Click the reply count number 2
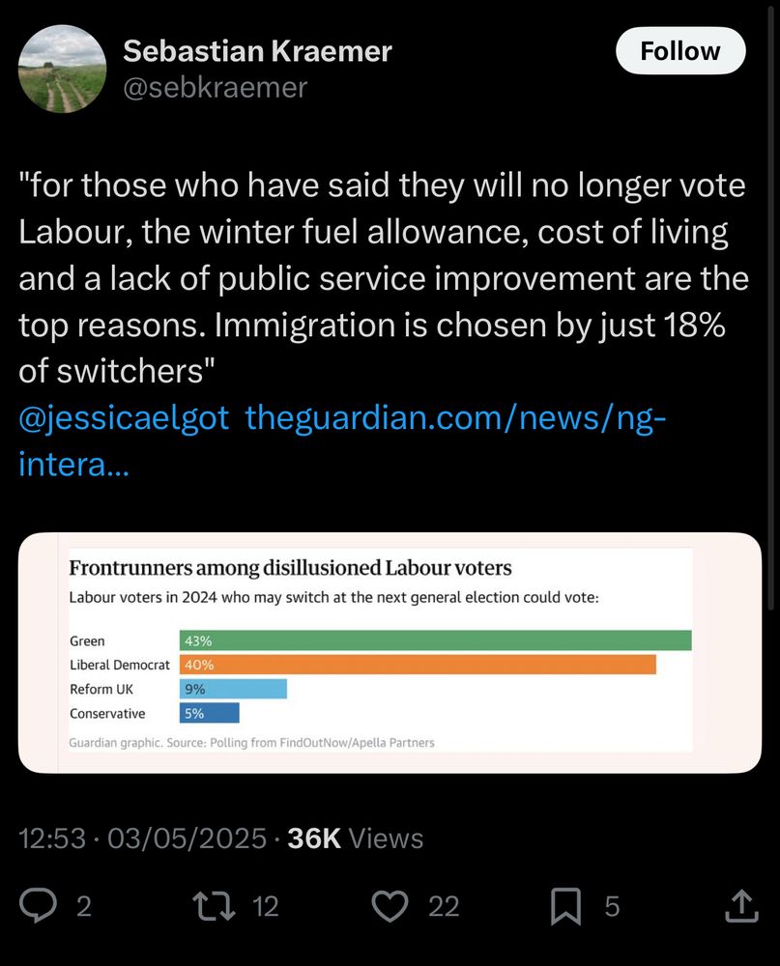This screenshot has height=966, width=780. pyautogui.click(x=83, y=906)
